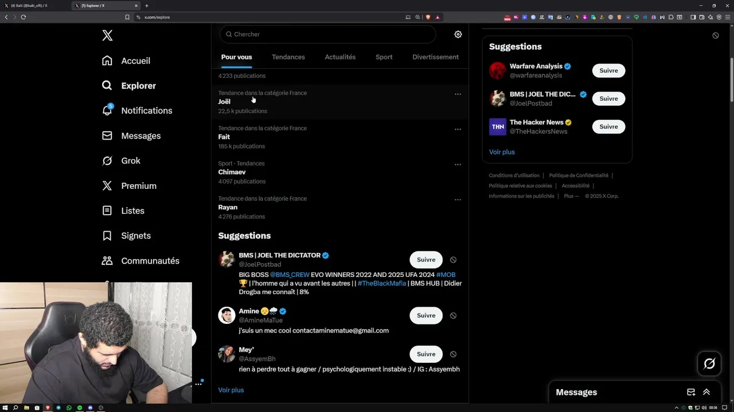734x412 pixels.
Task: Open Communautés from the sidebar
Action: point(140,261)
